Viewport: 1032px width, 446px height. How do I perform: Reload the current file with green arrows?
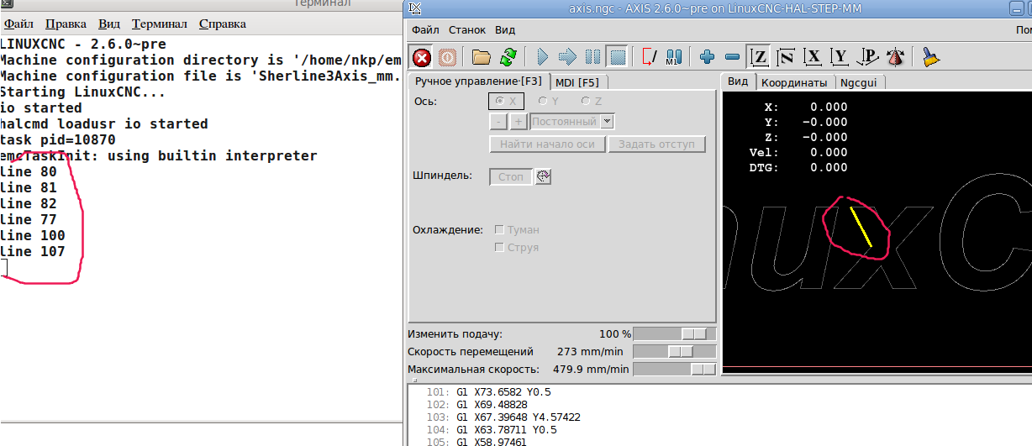[x=508, y=57]
